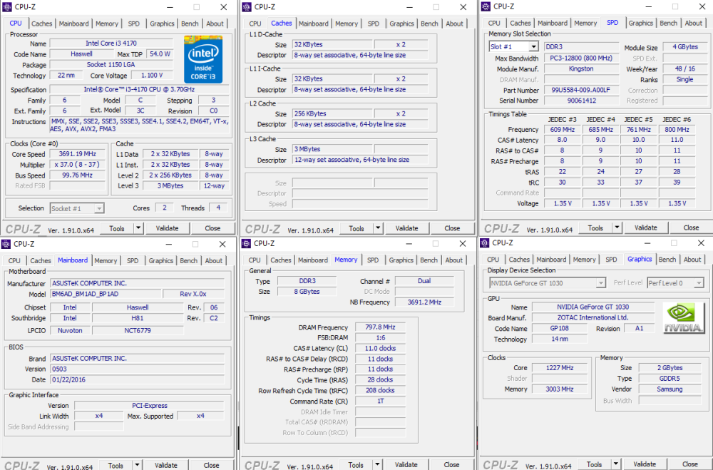Click the DRAM Frequency value 797.8 MHz
The image size is (713, 470).
pos(380,327)
